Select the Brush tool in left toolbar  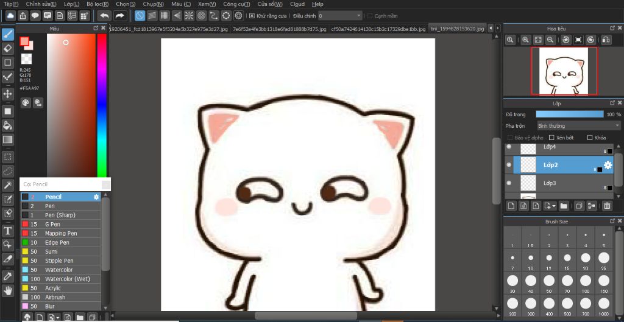click(7, 35)
